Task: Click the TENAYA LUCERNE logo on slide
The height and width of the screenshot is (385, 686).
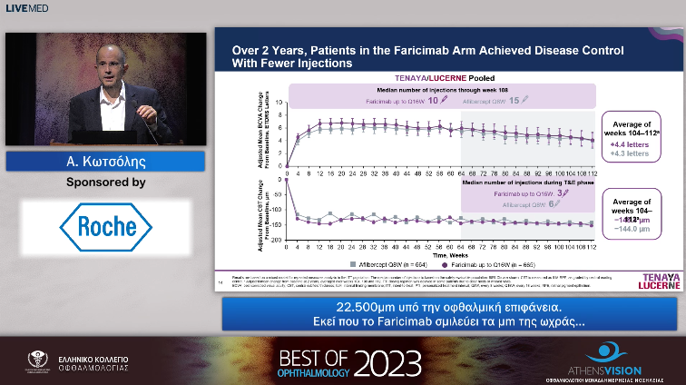Action: point(652,279)
